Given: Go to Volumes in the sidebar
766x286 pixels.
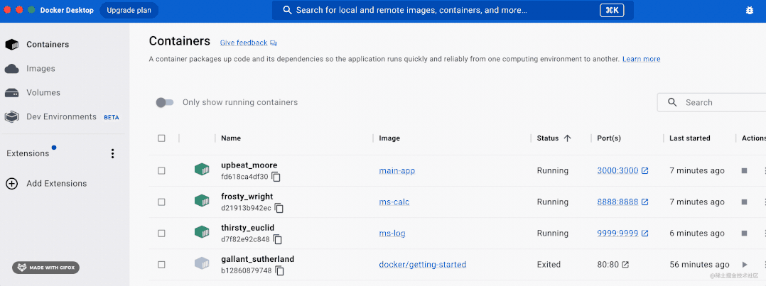Looking at the screenshot, I should click(43, 93).
